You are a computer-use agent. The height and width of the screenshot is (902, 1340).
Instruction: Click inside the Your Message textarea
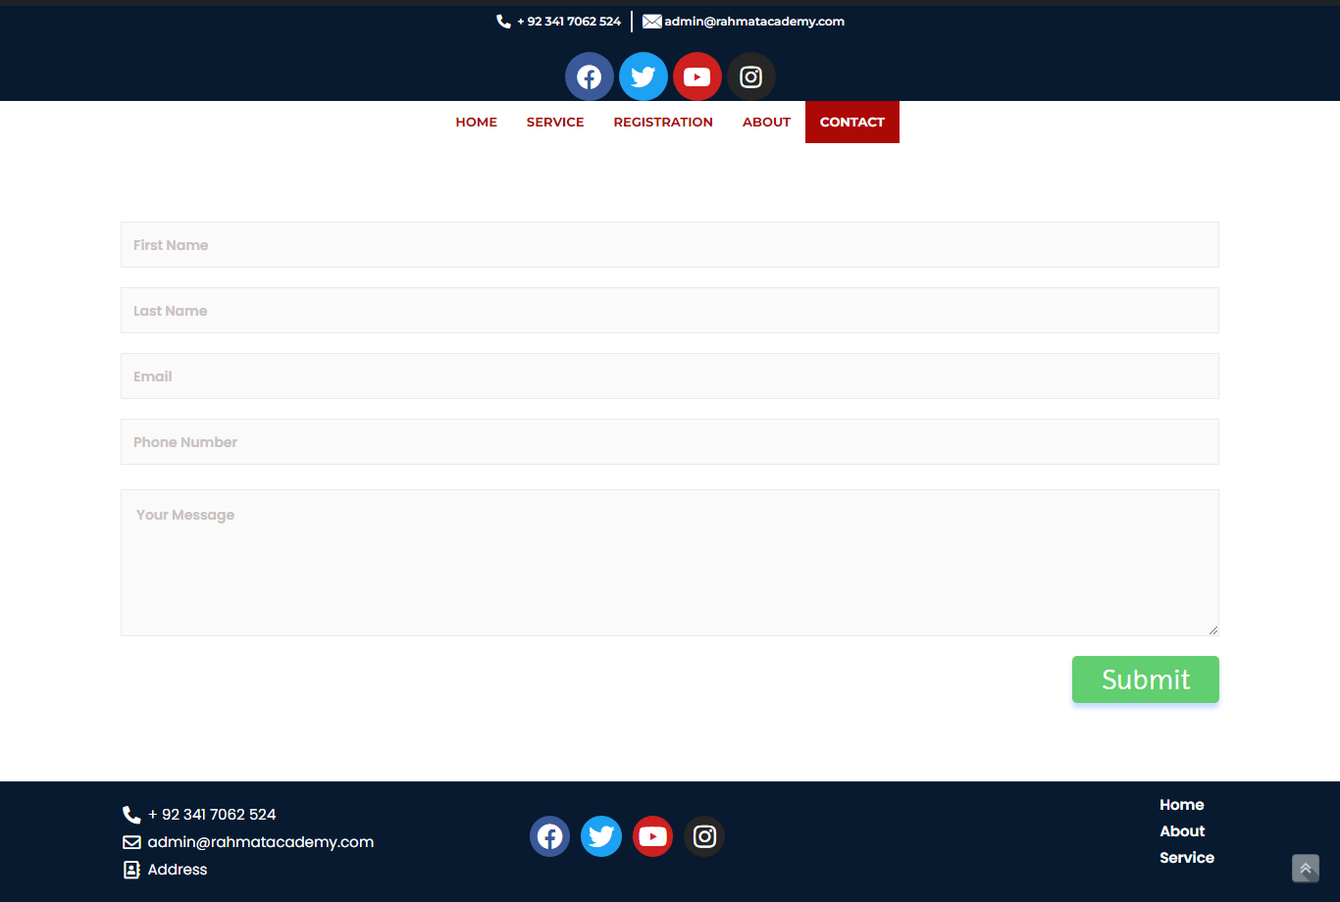669,563
